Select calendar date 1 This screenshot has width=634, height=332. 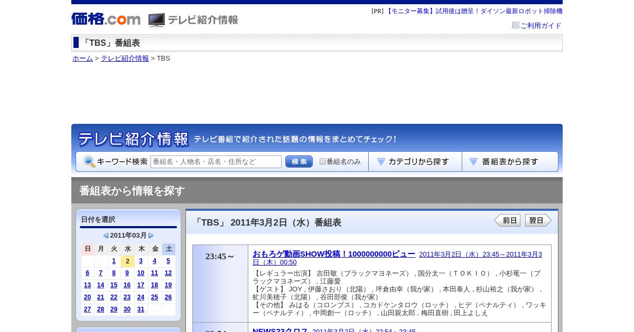tap(114, 261)
